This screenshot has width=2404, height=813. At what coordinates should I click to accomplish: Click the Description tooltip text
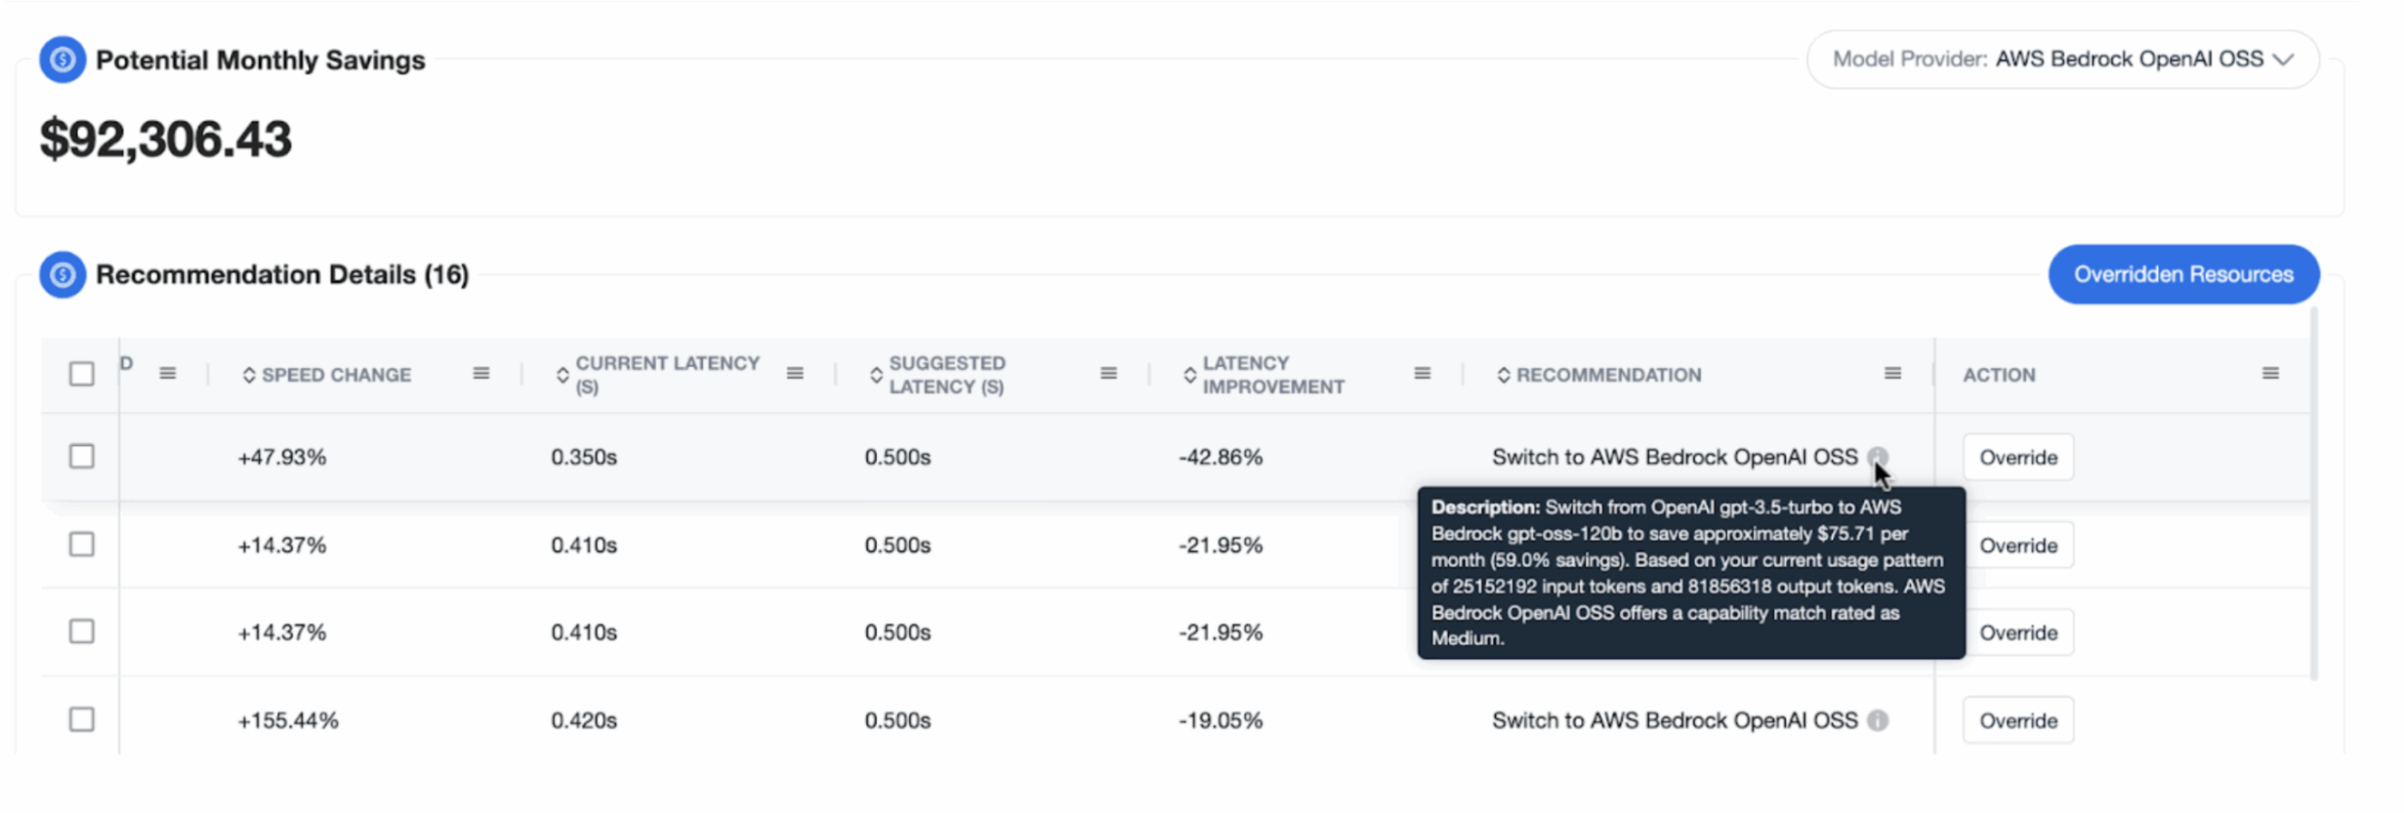click(x=1690, y=573)
